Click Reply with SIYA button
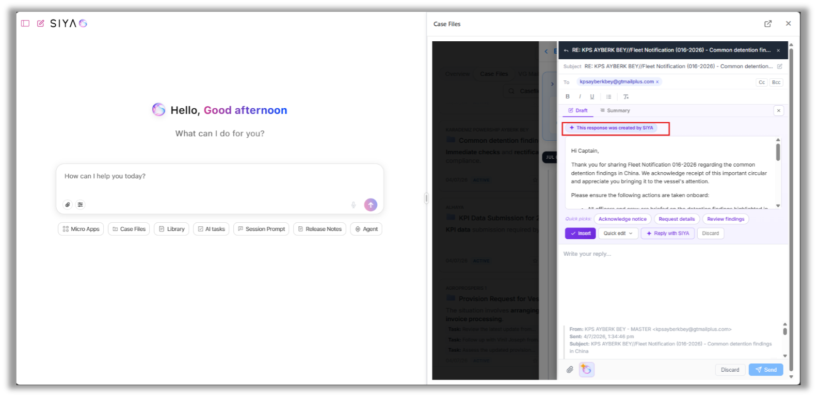This screenshot has height=397, width=818. (667, 234)
